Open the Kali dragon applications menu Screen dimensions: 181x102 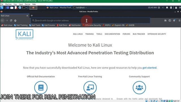click(x=2, y=8)
